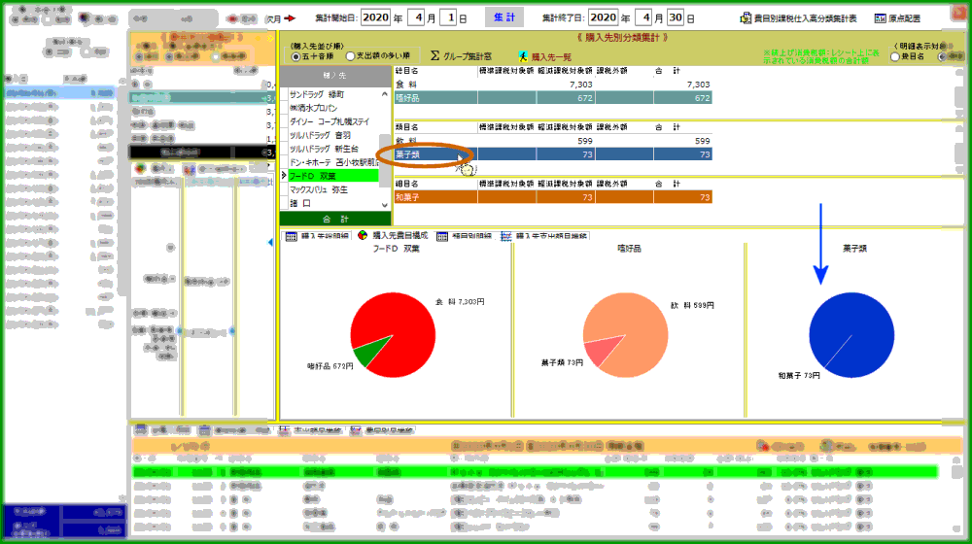This screenshot has height=544, width=972.
Task: Select the blue 菓子類 row
Action: click(x=553, y=154)
